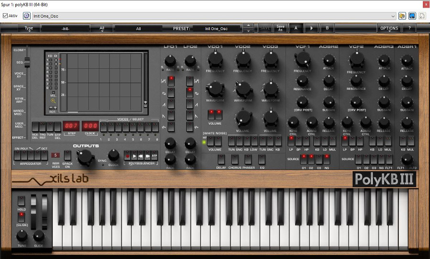This screenshot has width=430, height=259.
Task: Select LFO2 random noise waveform button
Action: pos(190,127)
